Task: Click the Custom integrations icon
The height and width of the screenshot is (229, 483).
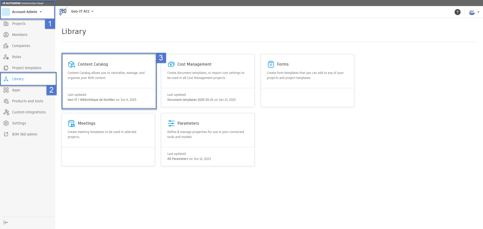Action: coord(6,112)
